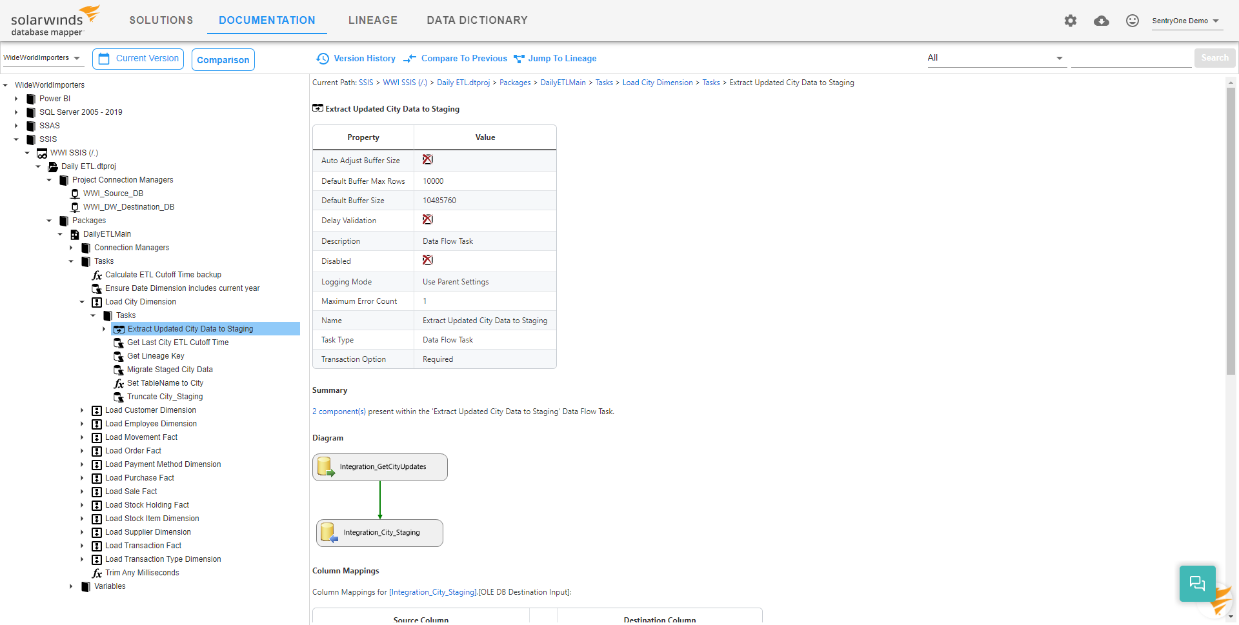Click the Calculate ETL Cutoff expression icon
Image resolution: width=1239 pixels, height=625 pixels.
point(97,275)
